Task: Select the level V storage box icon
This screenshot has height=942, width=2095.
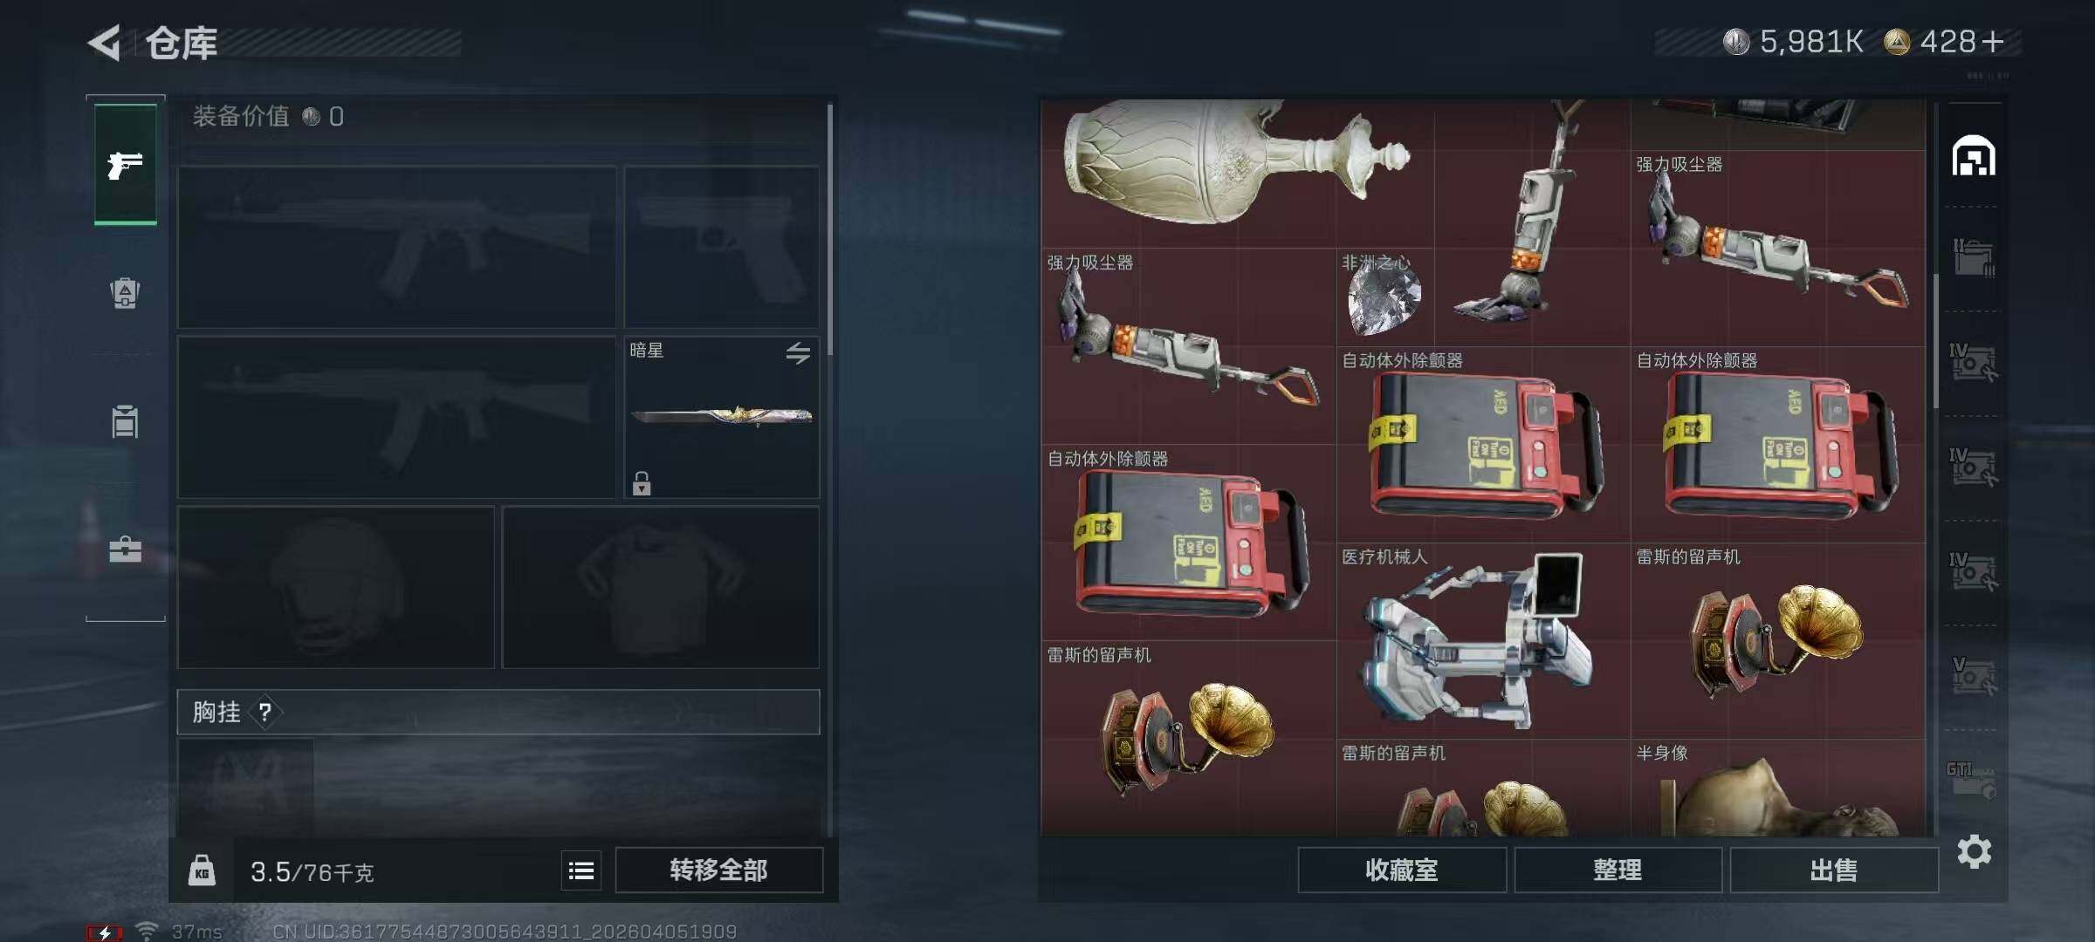Action: (1973, 676)
